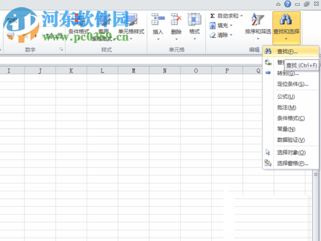Click the Select Objects cursor icon
321x241 pixels.
point(268,152)
